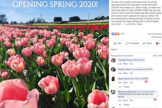Screen dimensions: 162x108
Task: Open the profile selector dropdown beside Share
Action: click(158, 43)
